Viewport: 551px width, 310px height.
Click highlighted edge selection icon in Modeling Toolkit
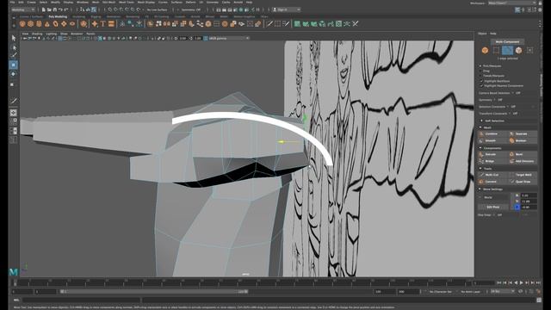(x=507, y=50)
